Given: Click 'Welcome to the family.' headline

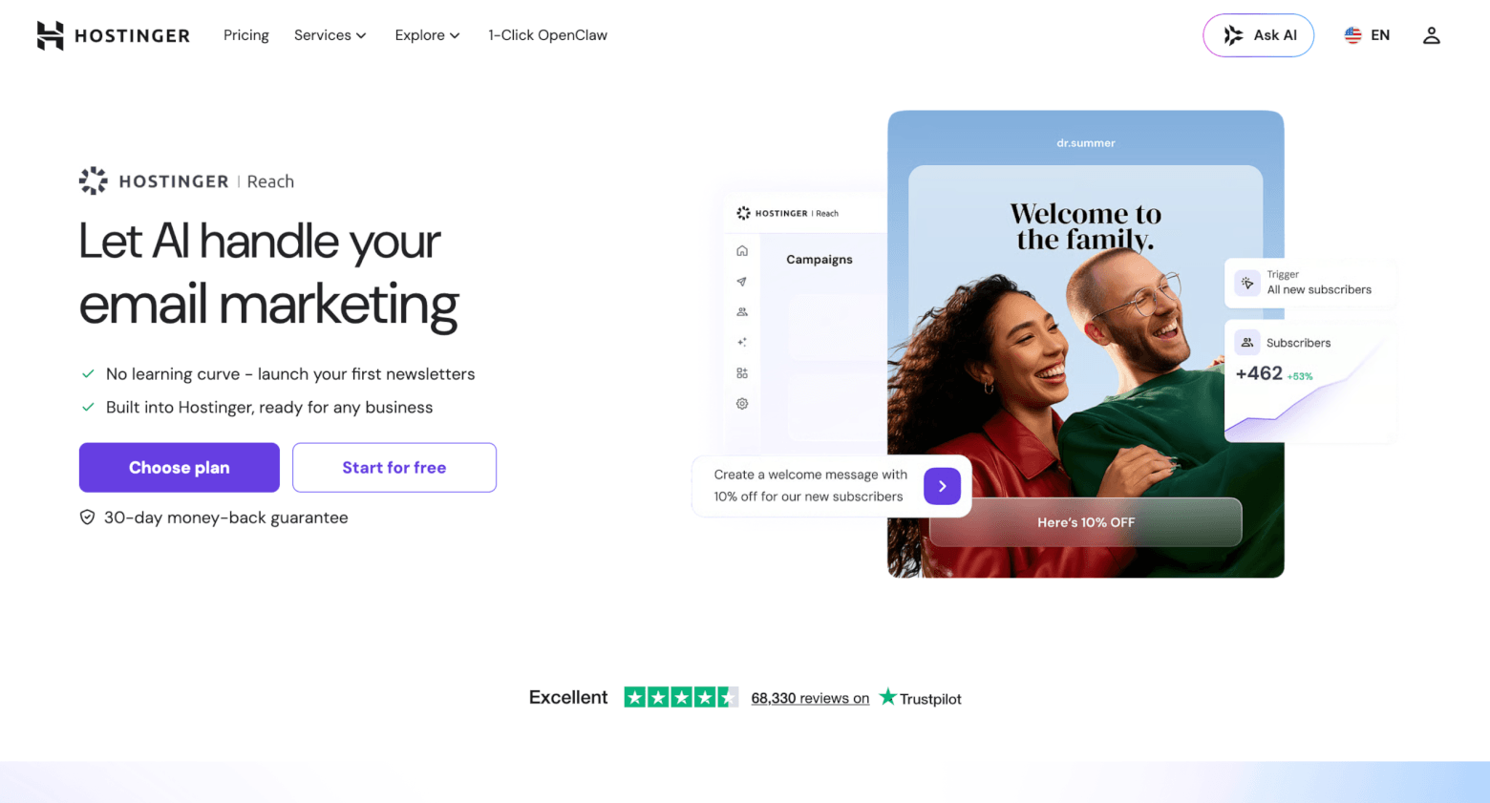Looking at the screenshot, I should point(1086,226).
